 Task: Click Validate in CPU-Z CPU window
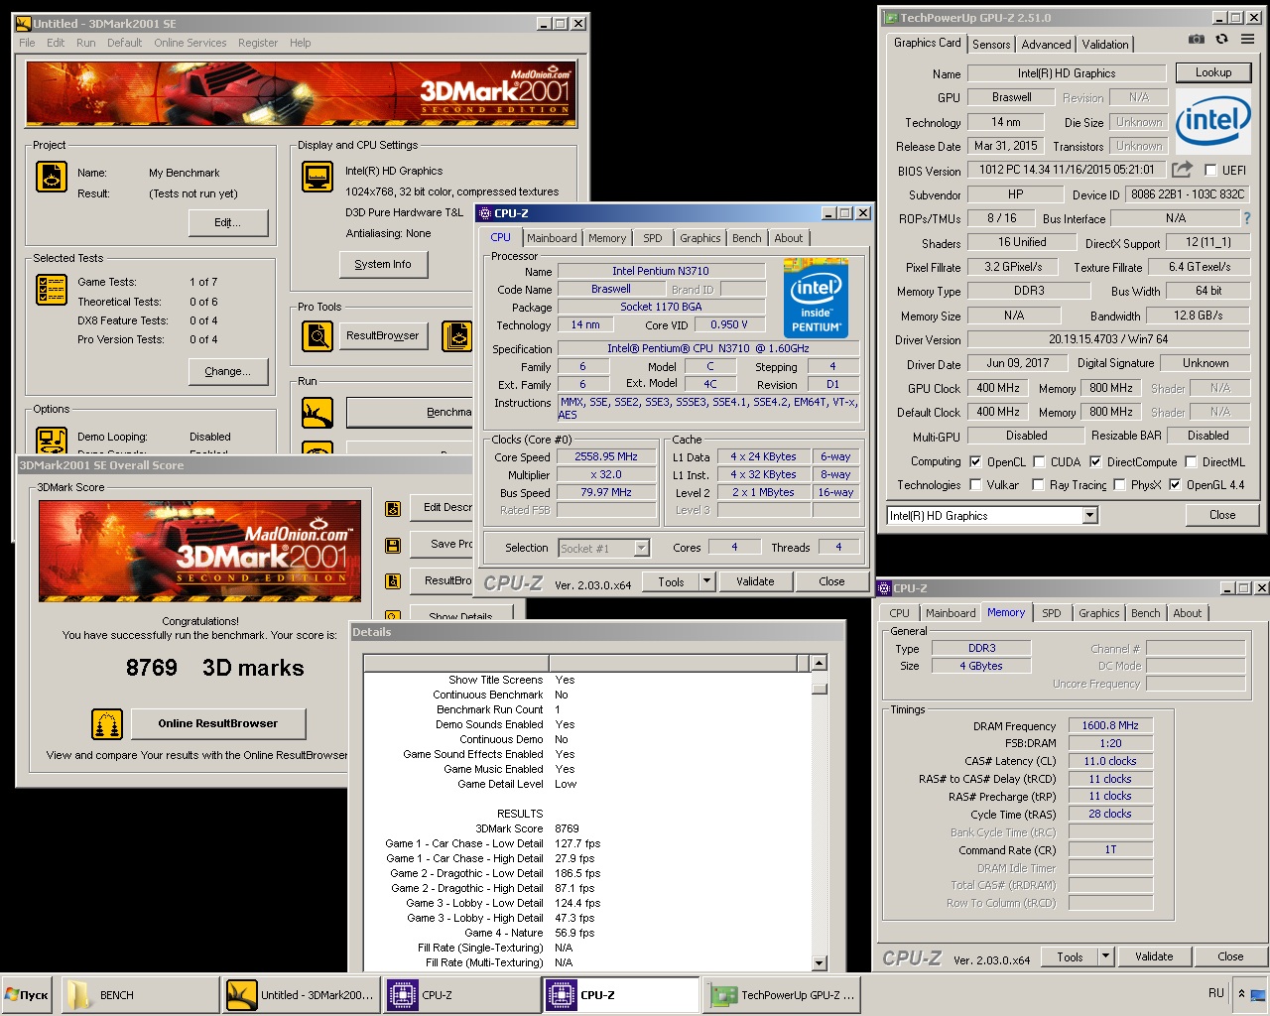pos(755,581)
